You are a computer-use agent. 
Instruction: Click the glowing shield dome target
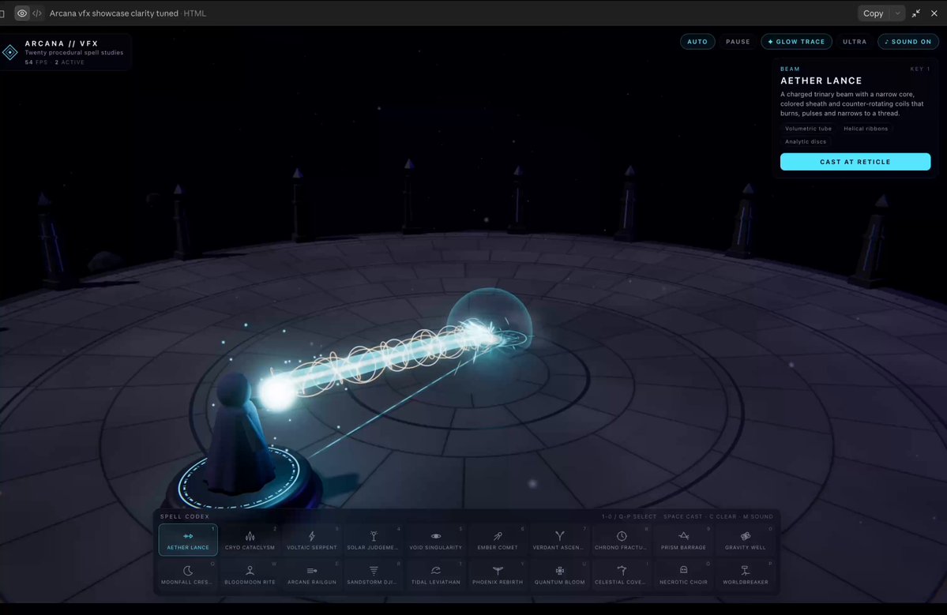[490, 320]
